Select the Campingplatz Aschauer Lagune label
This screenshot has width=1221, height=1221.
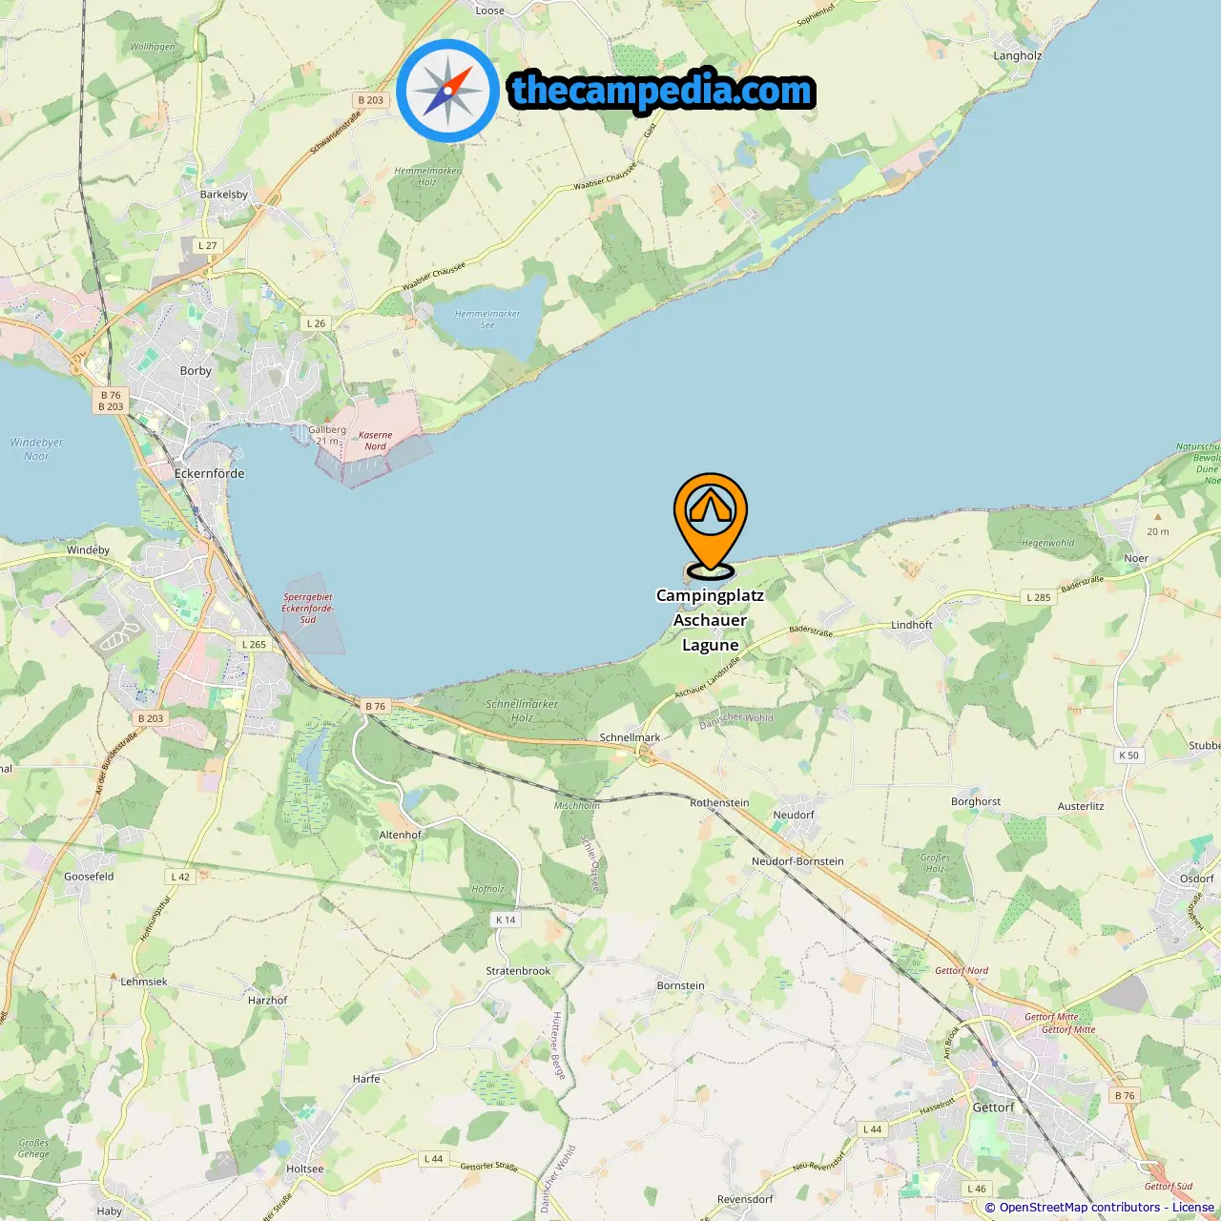coord(711,620)
